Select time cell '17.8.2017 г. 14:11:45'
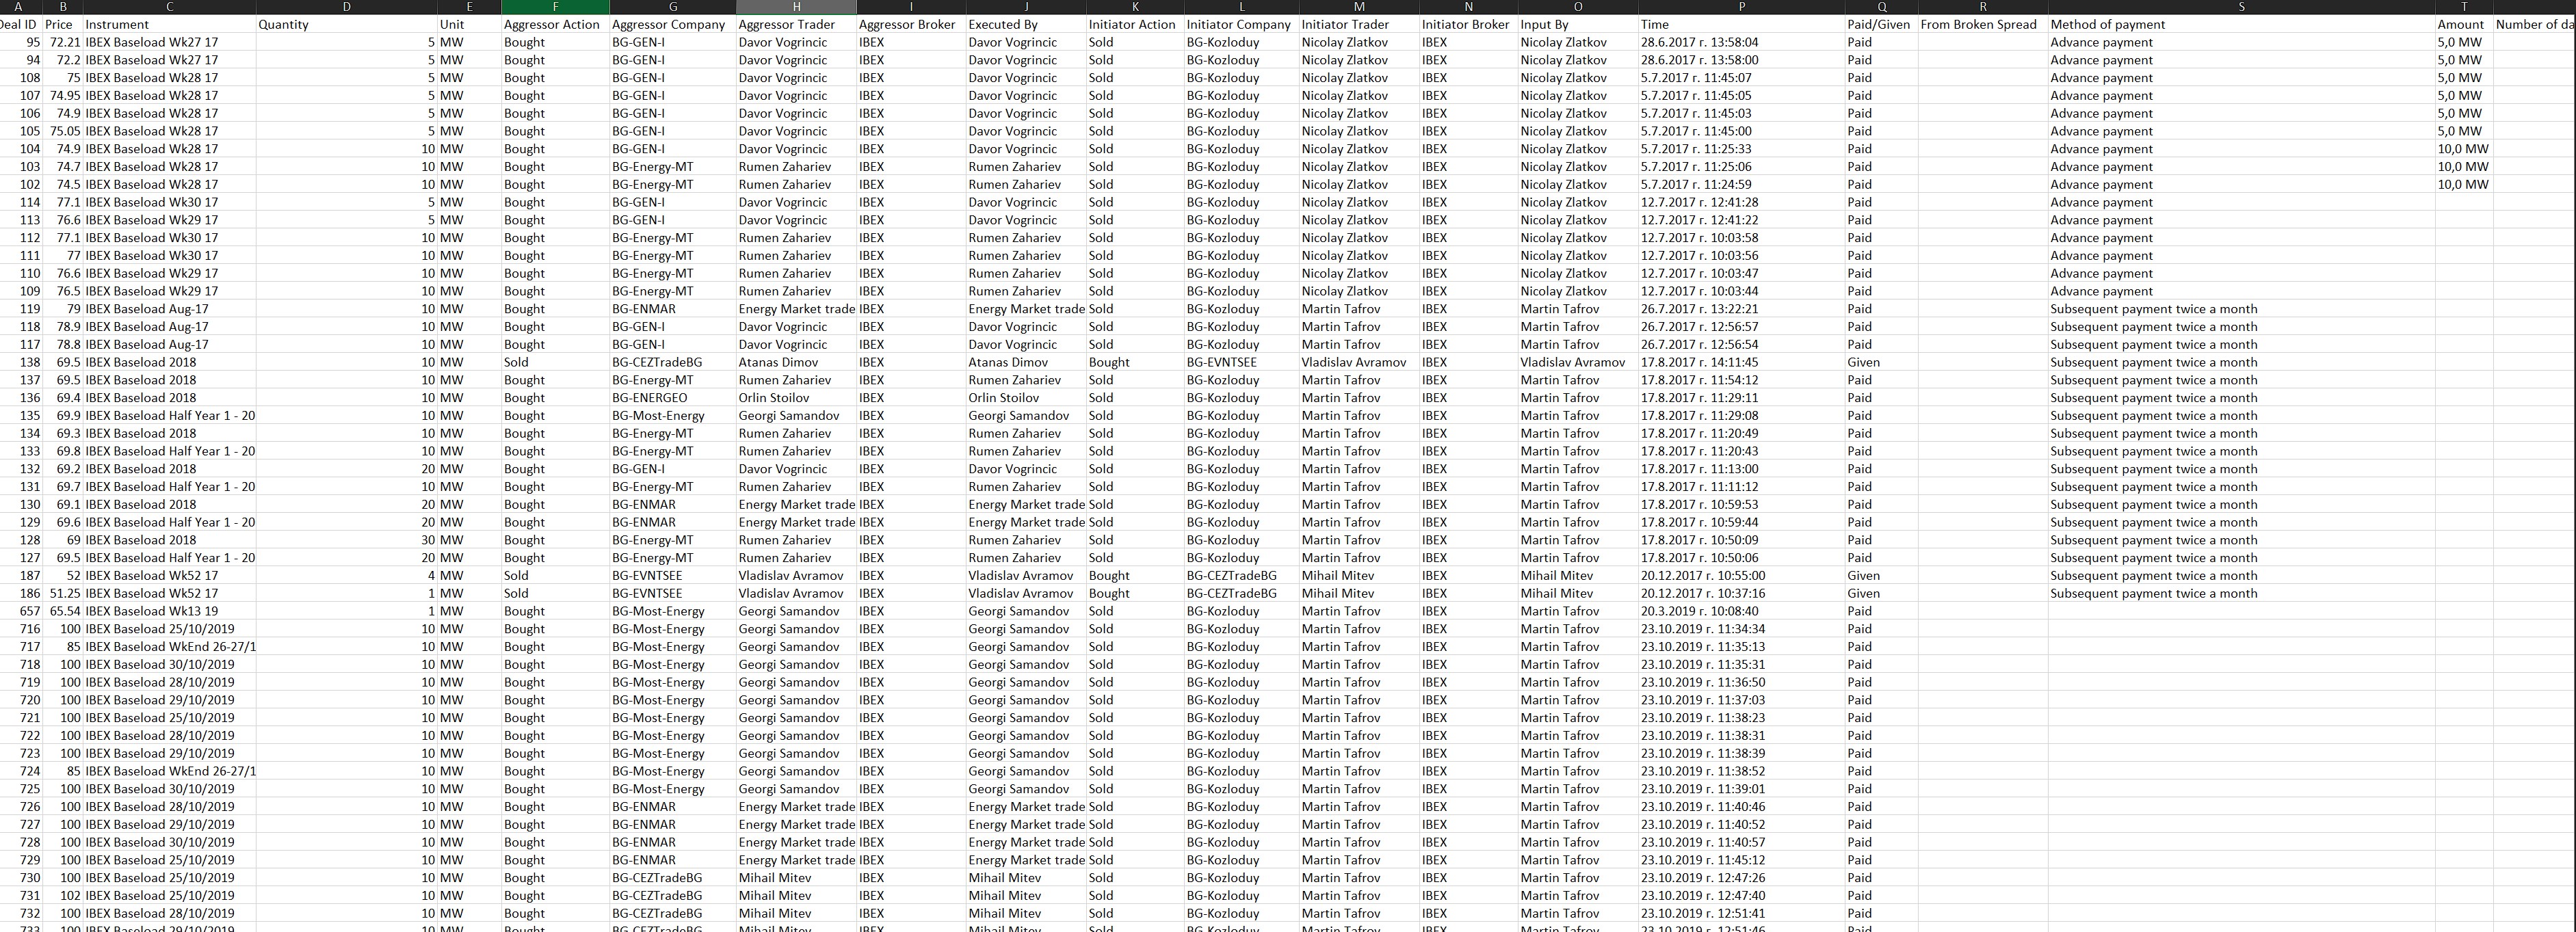Screen dimensions: 2576x932 pos(1741,362)
